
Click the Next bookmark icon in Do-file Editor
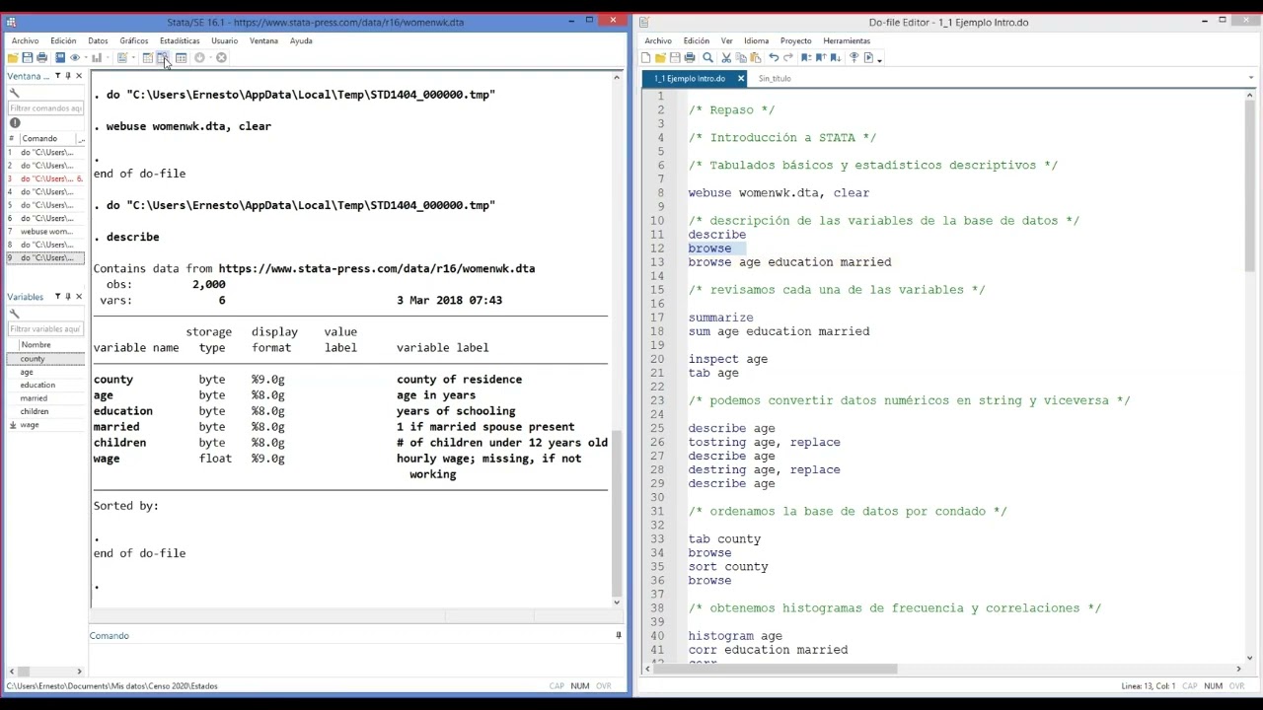[x=836, y=57]
